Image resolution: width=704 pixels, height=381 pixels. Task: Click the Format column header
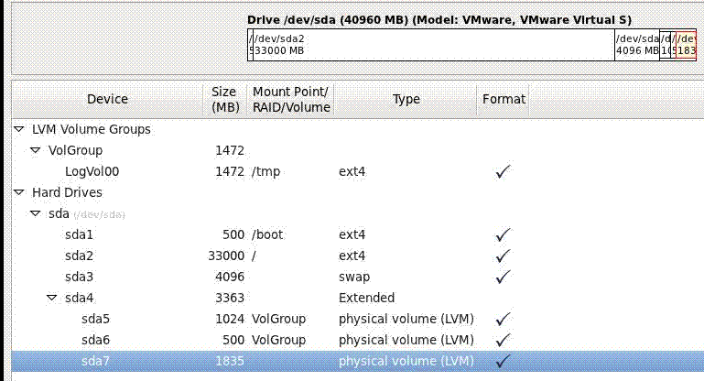pos(503,99)
